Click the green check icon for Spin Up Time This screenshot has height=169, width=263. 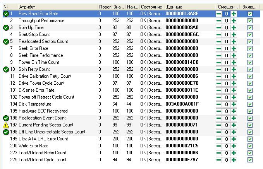[6, 28]
